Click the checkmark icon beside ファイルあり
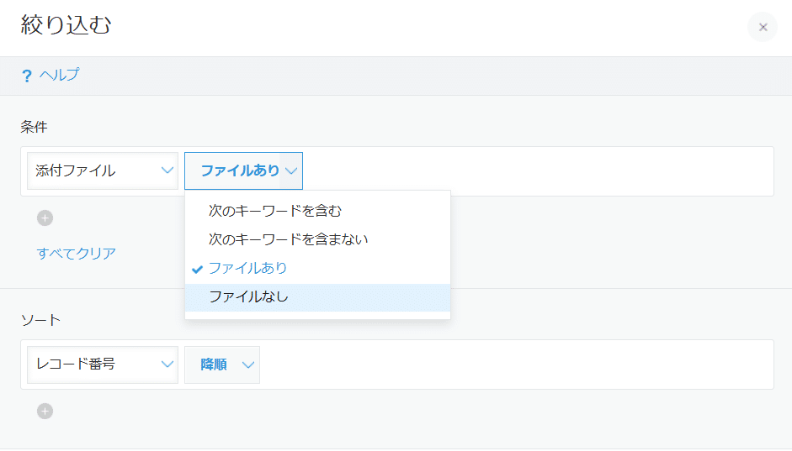The height and width of the screenshot is (451, 792). [198, 269]
